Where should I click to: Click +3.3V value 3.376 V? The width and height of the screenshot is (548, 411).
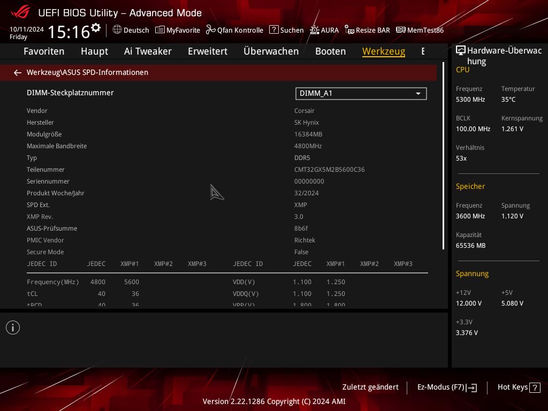tap(467, 333)
